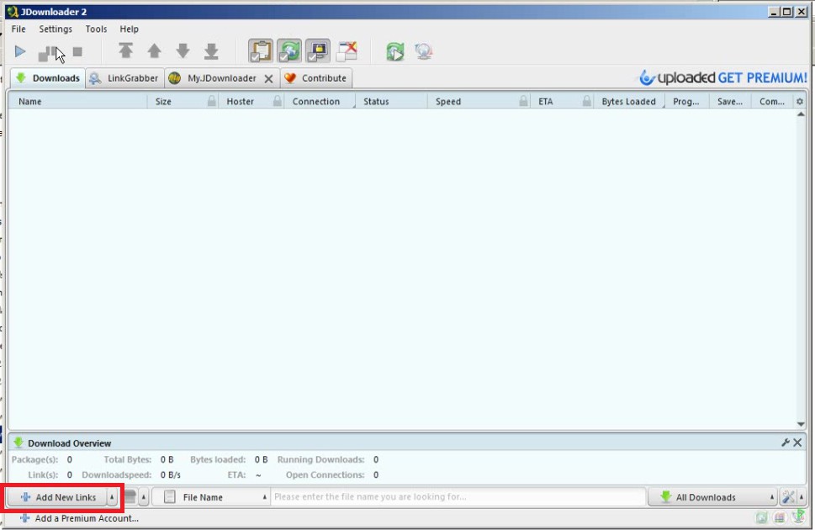The width and height of the screenshot is (815, 530).
Task: Sort by the Status column header
Action: coord(391,102)
